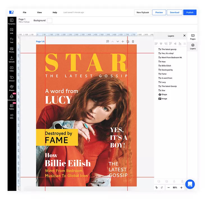205x199 pixels.
Task: Open the Uploads panel
Action: click(x=12, y=59)
